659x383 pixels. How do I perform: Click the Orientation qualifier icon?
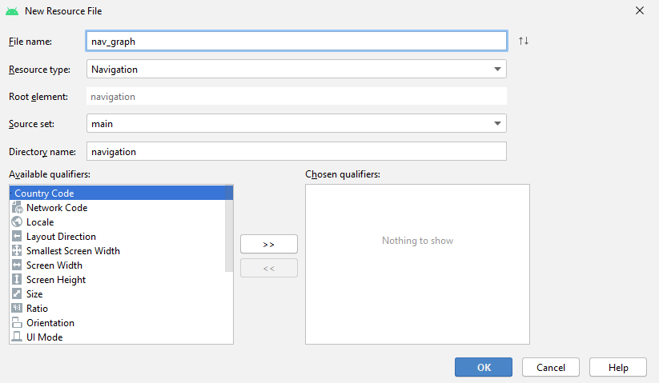point(18,323)
